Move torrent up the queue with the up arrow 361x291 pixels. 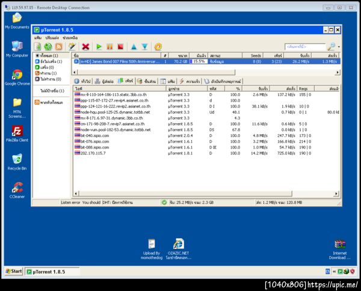click(x=134, y=47)
